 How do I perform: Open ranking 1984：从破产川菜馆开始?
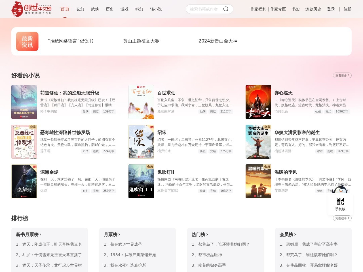click(130, 255)
